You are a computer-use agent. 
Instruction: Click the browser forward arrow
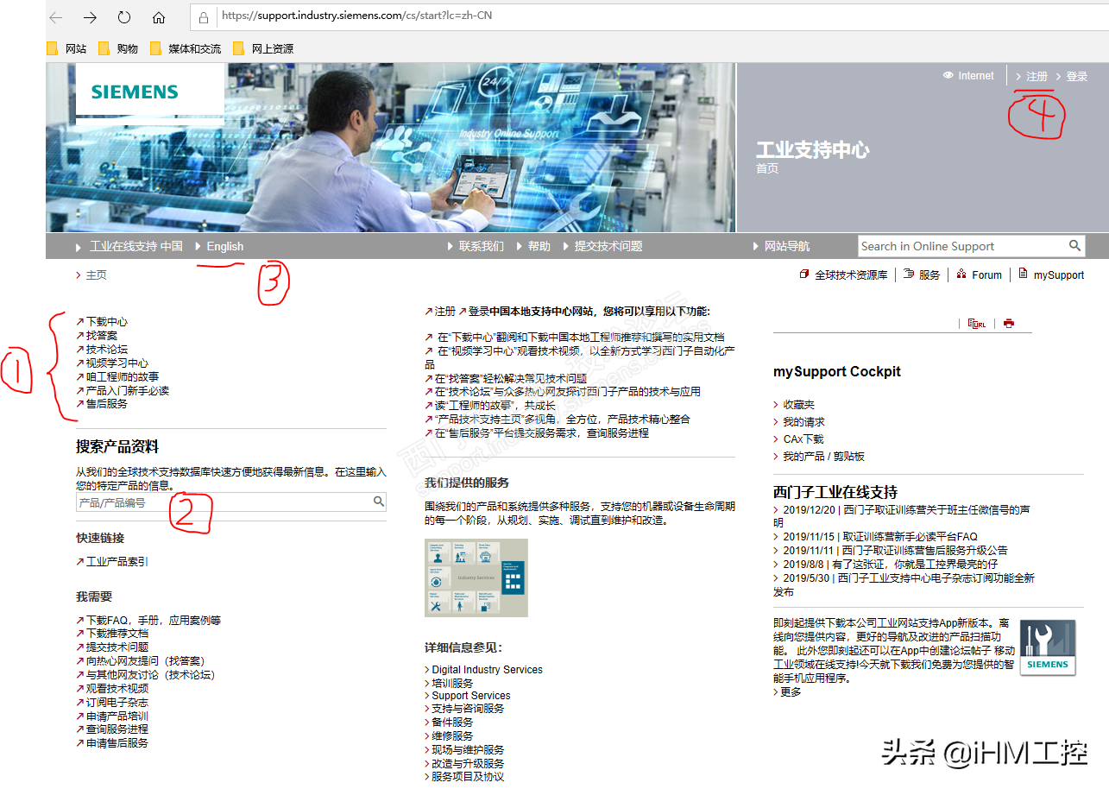pos(90,17)
